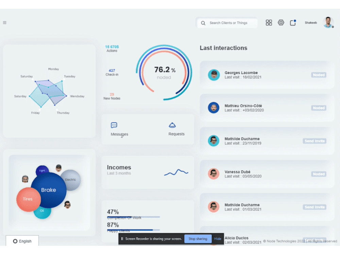
Task: Send Invite to Mathilde Ducharme 01/03/2021
Action: coord(314,207)
